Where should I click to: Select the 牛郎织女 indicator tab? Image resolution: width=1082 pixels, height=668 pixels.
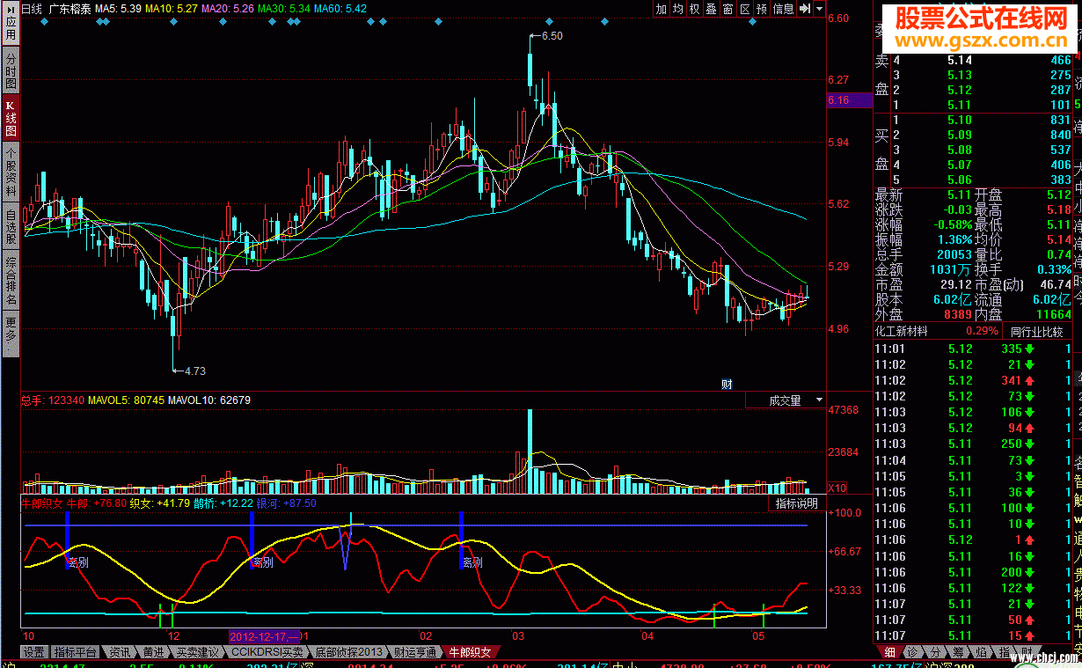coord(470,652)
